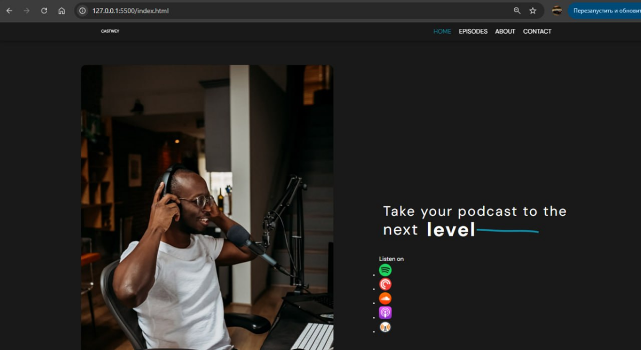
Task: Click the browser back arrow
Action: [9, 11]
